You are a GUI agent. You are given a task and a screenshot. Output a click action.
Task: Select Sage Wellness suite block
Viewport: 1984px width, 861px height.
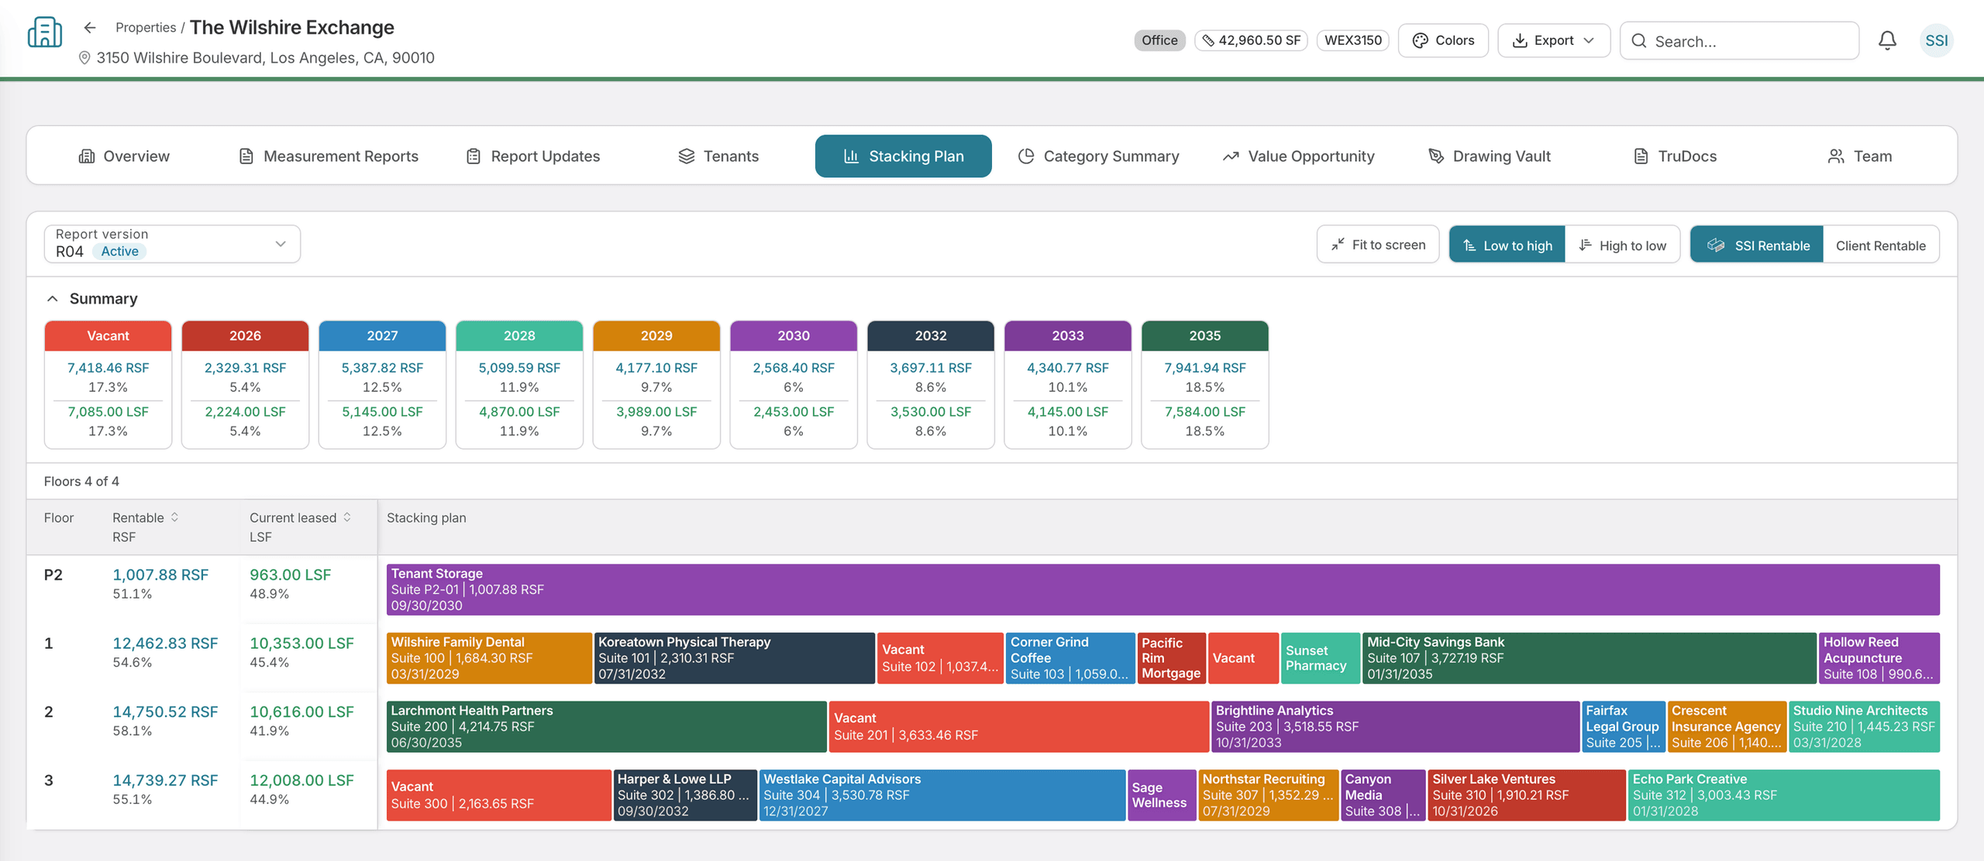pyautogui.click(x=1162, y=795)
